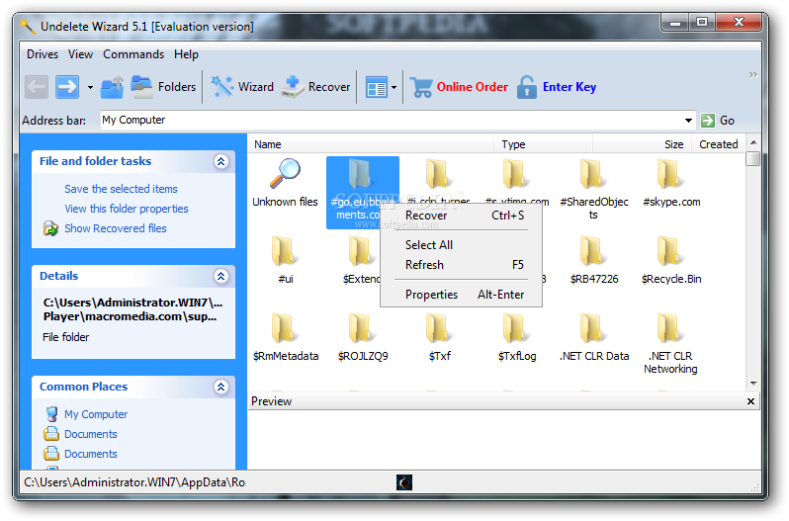
Task: Select the $Recycle.Bin folder
Action: coord(671,260)
